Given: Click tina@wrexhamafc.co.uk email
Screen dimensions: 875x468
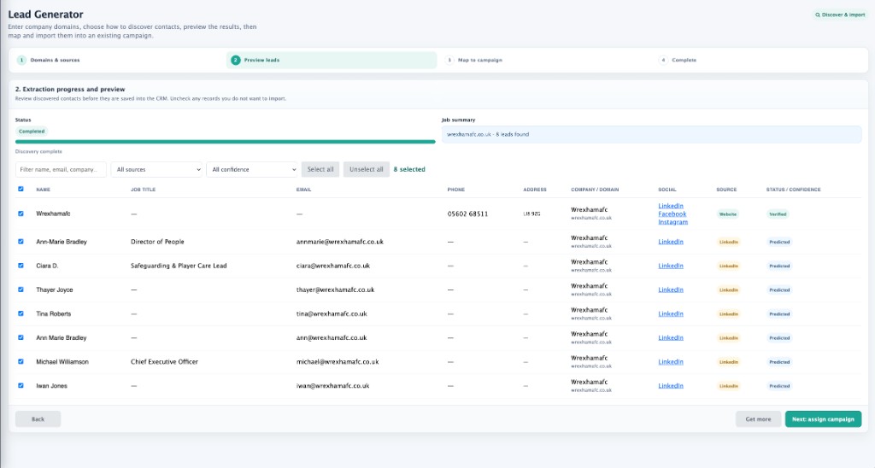Looking at the screenshot, I should 332,313.
